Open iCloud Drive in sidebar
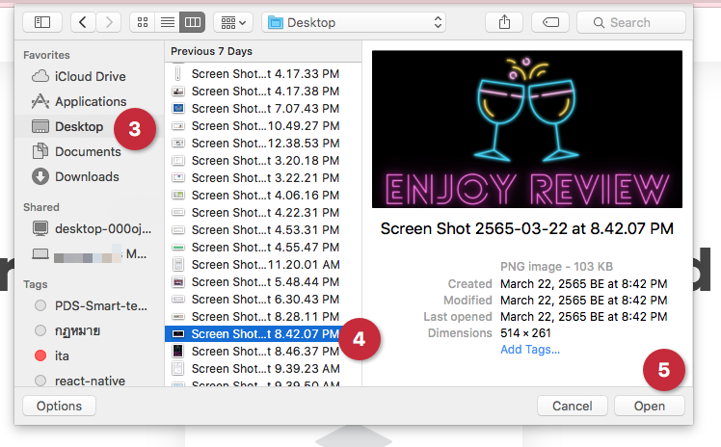721x447 pixels. coord(90,76)
